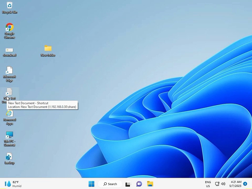Open the notification badge showing 4
This screenshot has height=189, width=252.
(x=245, y=184)
